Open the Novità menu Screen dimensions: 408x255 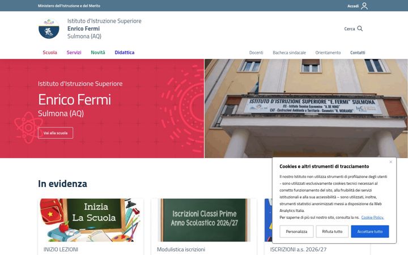point(98,53)
